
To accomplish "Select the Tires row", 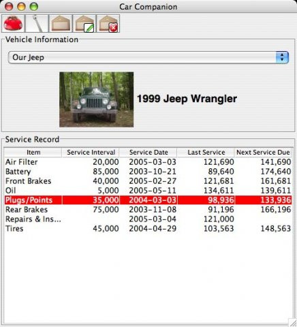I will tap(148, 229).
